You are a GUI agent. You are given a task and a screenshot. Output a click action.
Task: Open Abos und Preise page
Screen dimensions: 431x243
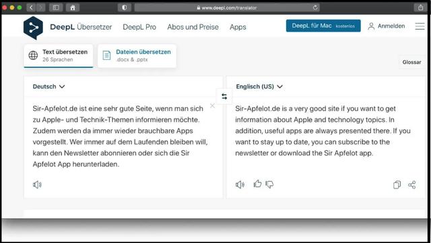tap(193, 27)
